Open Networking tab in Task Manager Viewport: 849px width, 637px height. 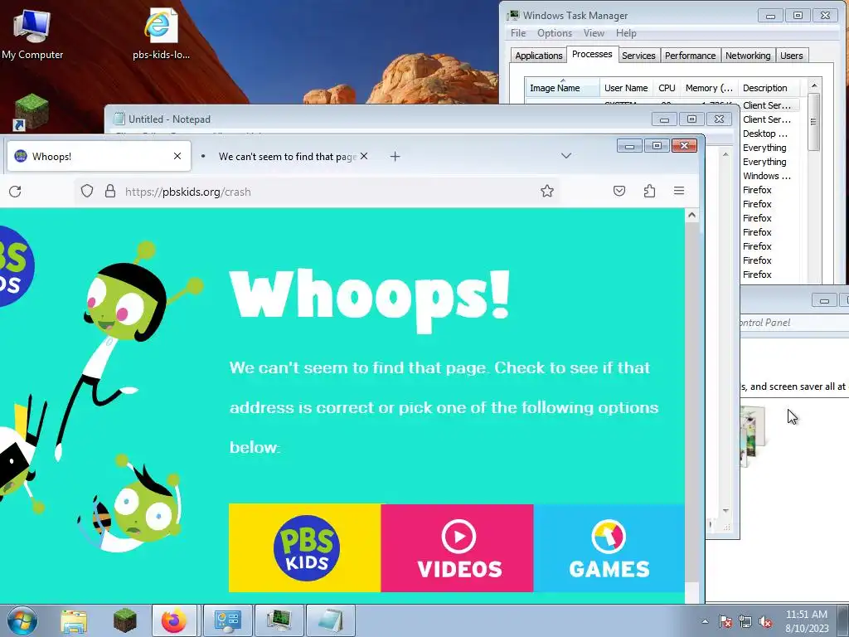coord(748,56)
